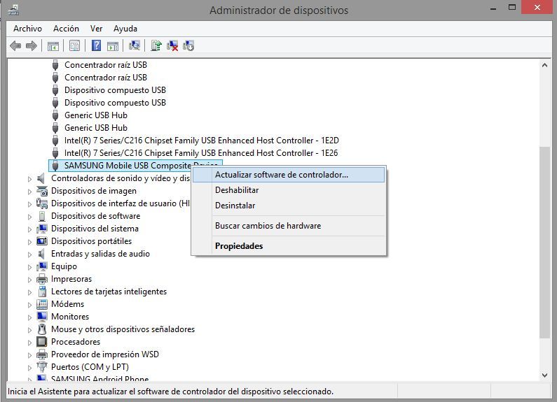Image resolution: width=557 pixels, height=402 pixels.
Task: Expand the Puertos (COM y LPT) node
Action: coord(30,368)
